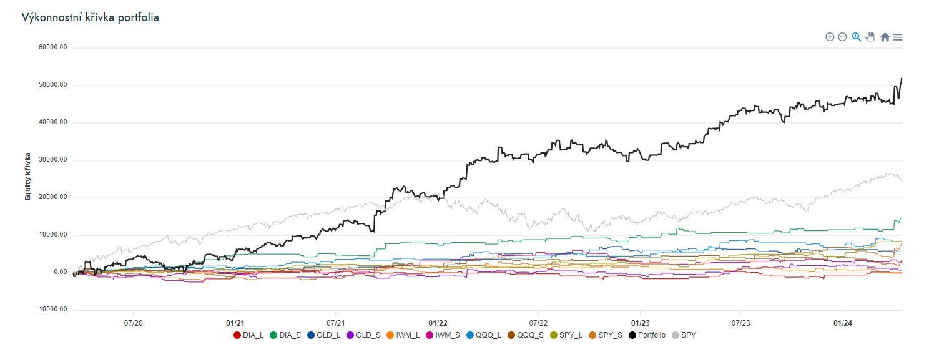Viewport: 929px width, 347px height.
Task: Activate the selection zoom magnifier tool
Action: (857, 37)
